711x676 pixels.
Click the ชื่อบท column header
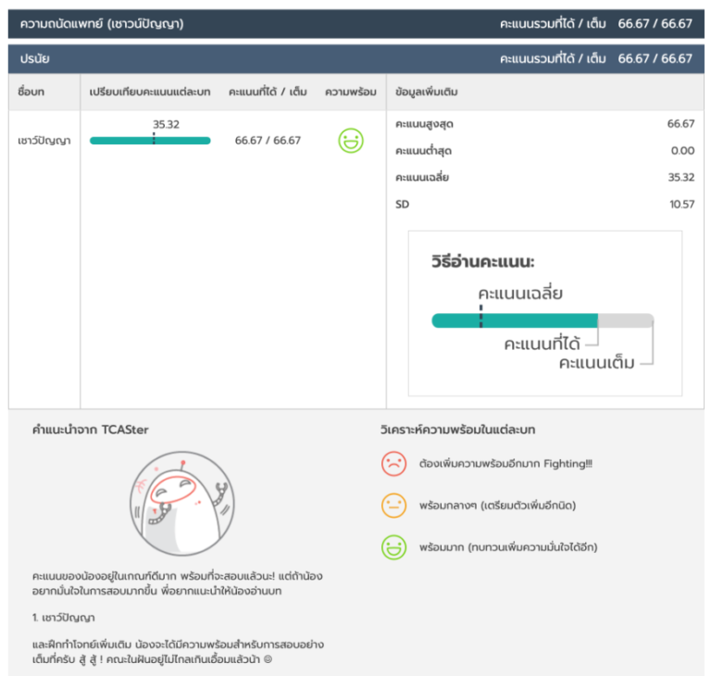pyautogui.click(x=31, y=93)
